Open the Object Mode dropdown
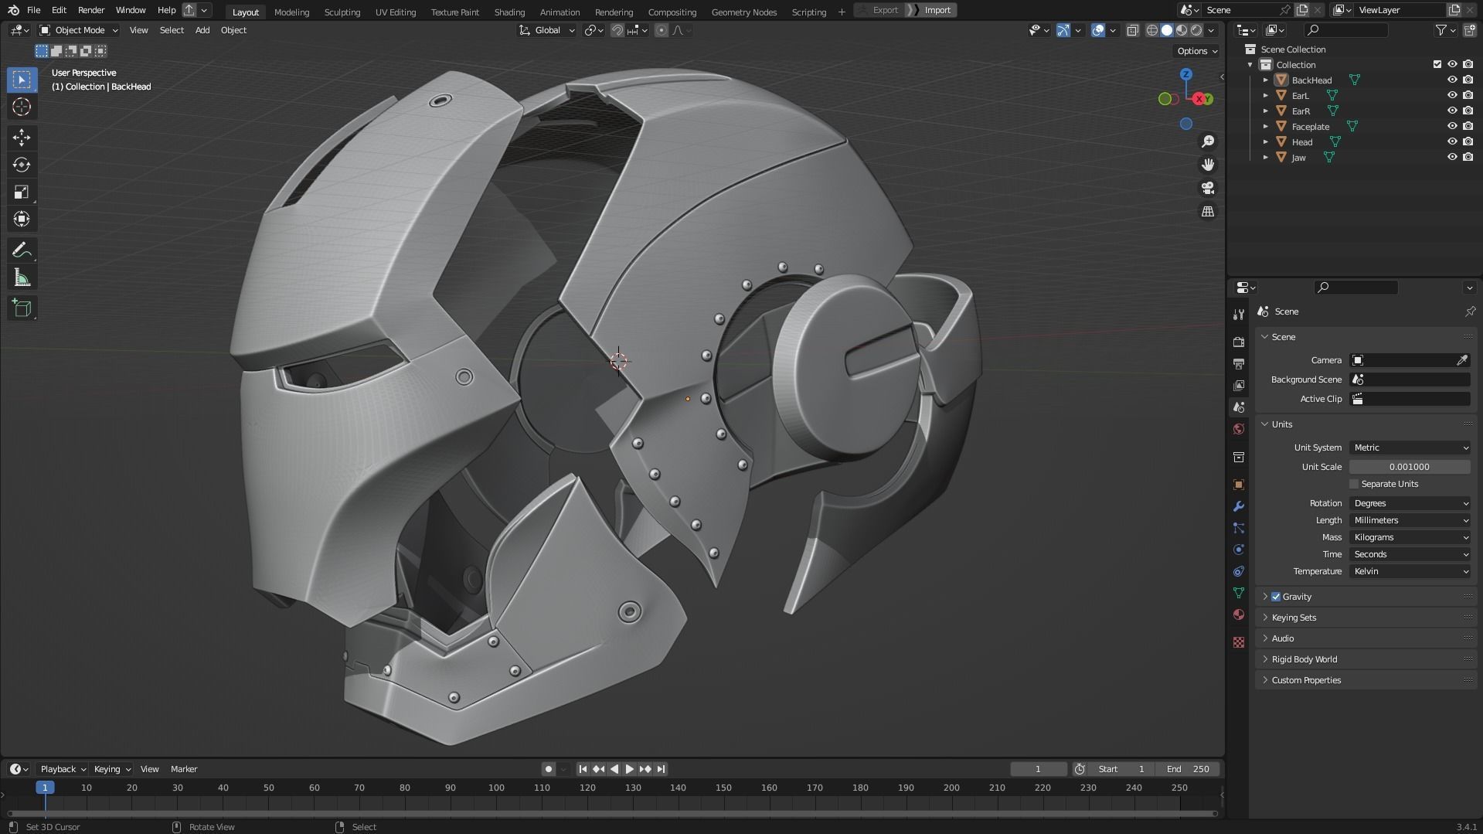This screenshot has width=1483, height=834. click(x=79, y=30)
